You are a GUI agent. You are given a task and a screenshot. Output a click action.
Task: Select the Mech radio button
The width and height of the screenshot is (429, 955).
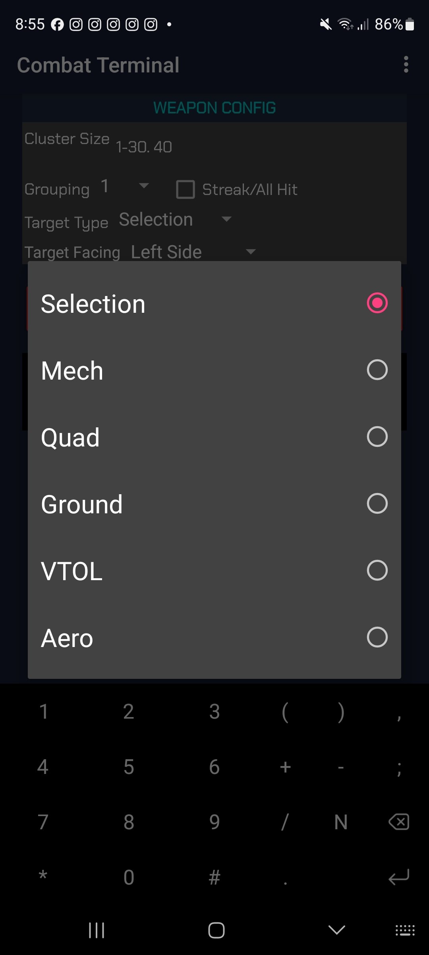pyautogui.click(x=377, y=370)
